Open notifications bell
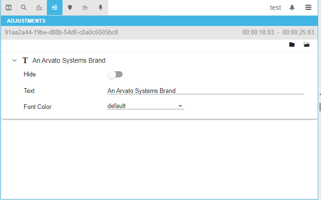This screenshot has height=200, width=321. coord(292,8)
